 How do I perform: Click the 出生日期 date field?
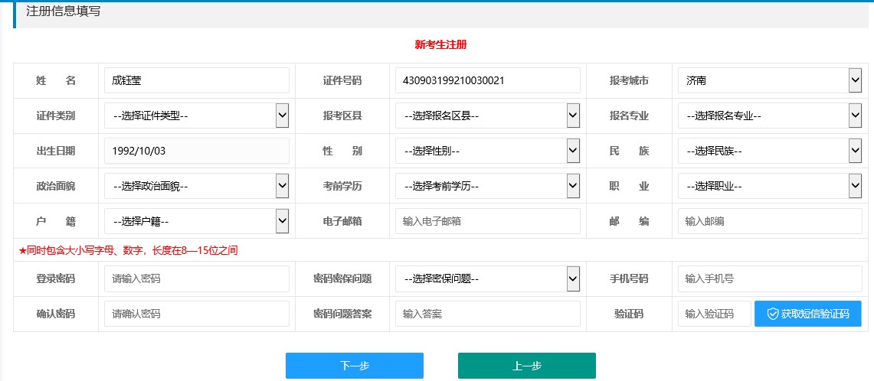[x=196, y=151]
